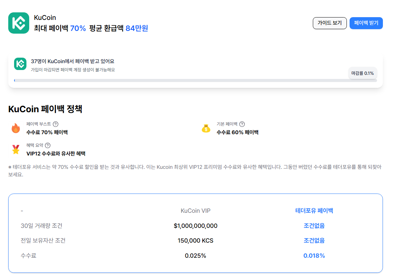This screenshot has height=279, width=398.
Task: Open the help tooltip for 페이백 부스트
Action: 56,124
